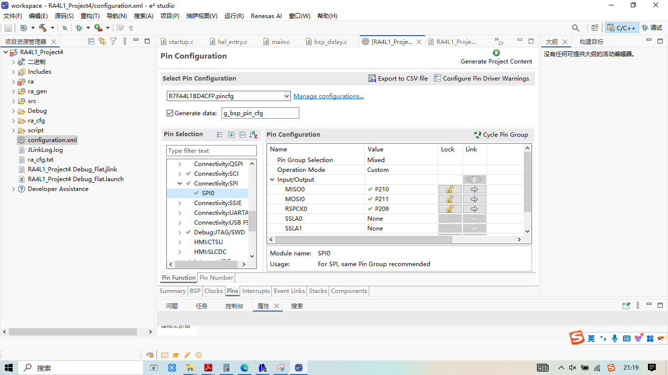Toggle Link with Editor in Project Explorer
This screenshot has width=668, height=375.
(x=102, y=42)
